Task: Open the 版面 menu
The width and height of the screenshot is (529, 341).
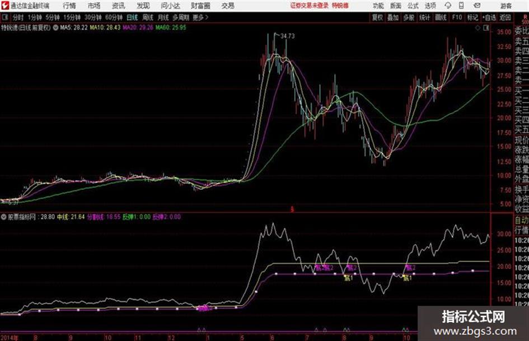Action: tap(395, 6)
